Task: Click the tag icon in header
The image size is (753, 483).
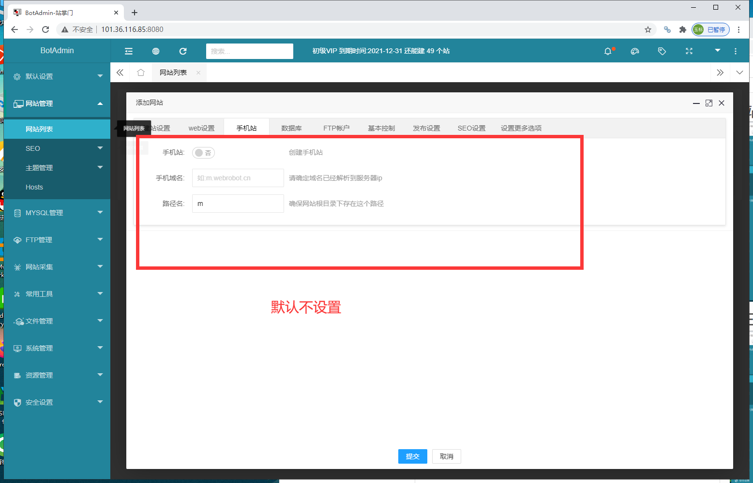Action: 662,51
